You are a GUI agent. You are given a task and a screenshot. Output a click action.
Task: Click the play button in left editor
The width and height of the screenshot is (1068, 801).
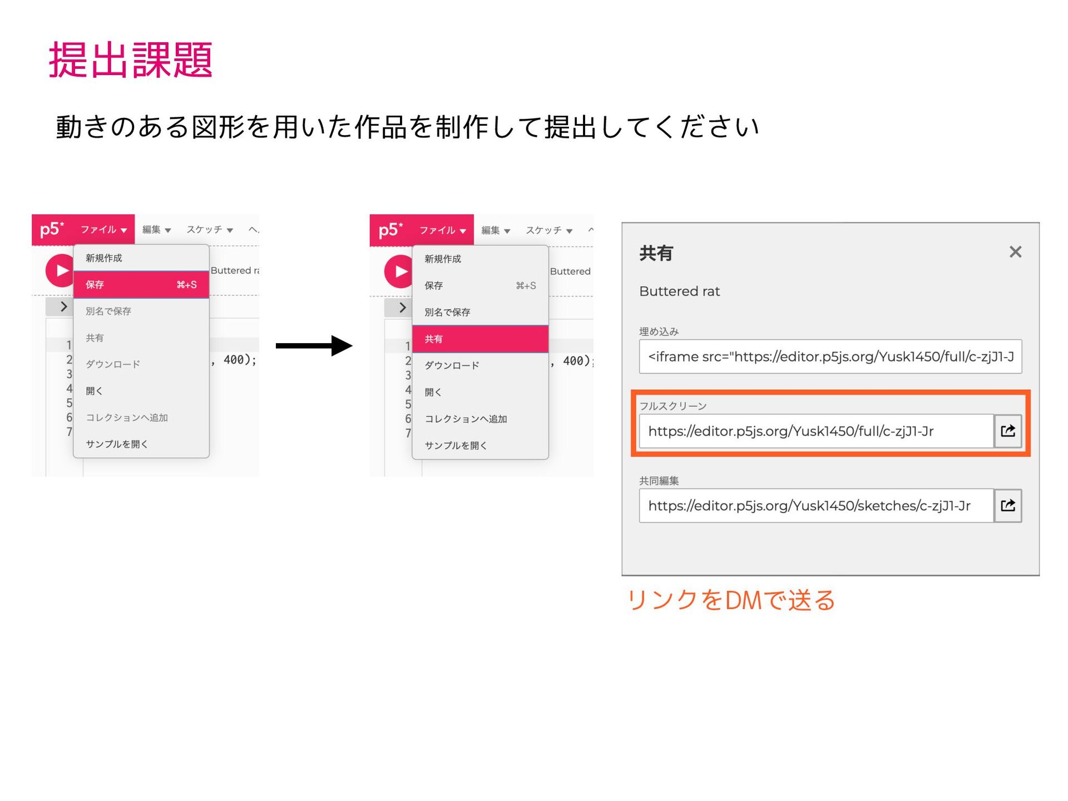60,271
